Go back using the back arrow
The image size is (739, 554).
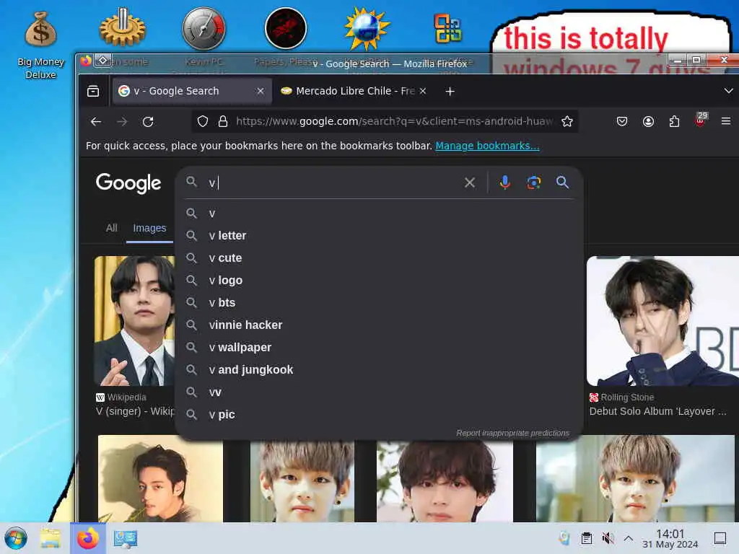(96, 121)
